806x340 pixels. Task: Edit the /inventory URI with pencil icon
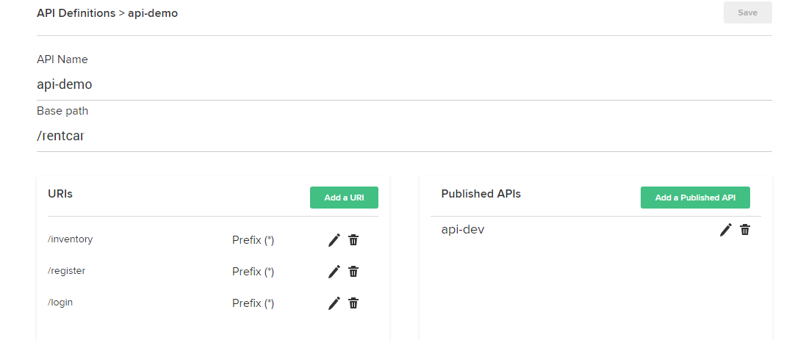tap(334, 240)
